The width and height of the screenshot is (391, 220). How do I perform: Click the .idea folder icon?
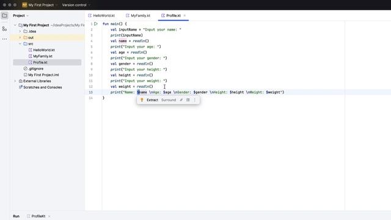tap(26, 31)
